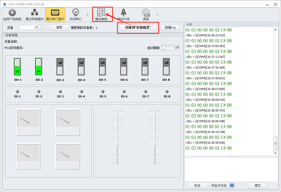Image resolution: width=281 pixels, height=192 pixels.
Task: Click the app logo in title bar
Action: (x=5, y=4)
